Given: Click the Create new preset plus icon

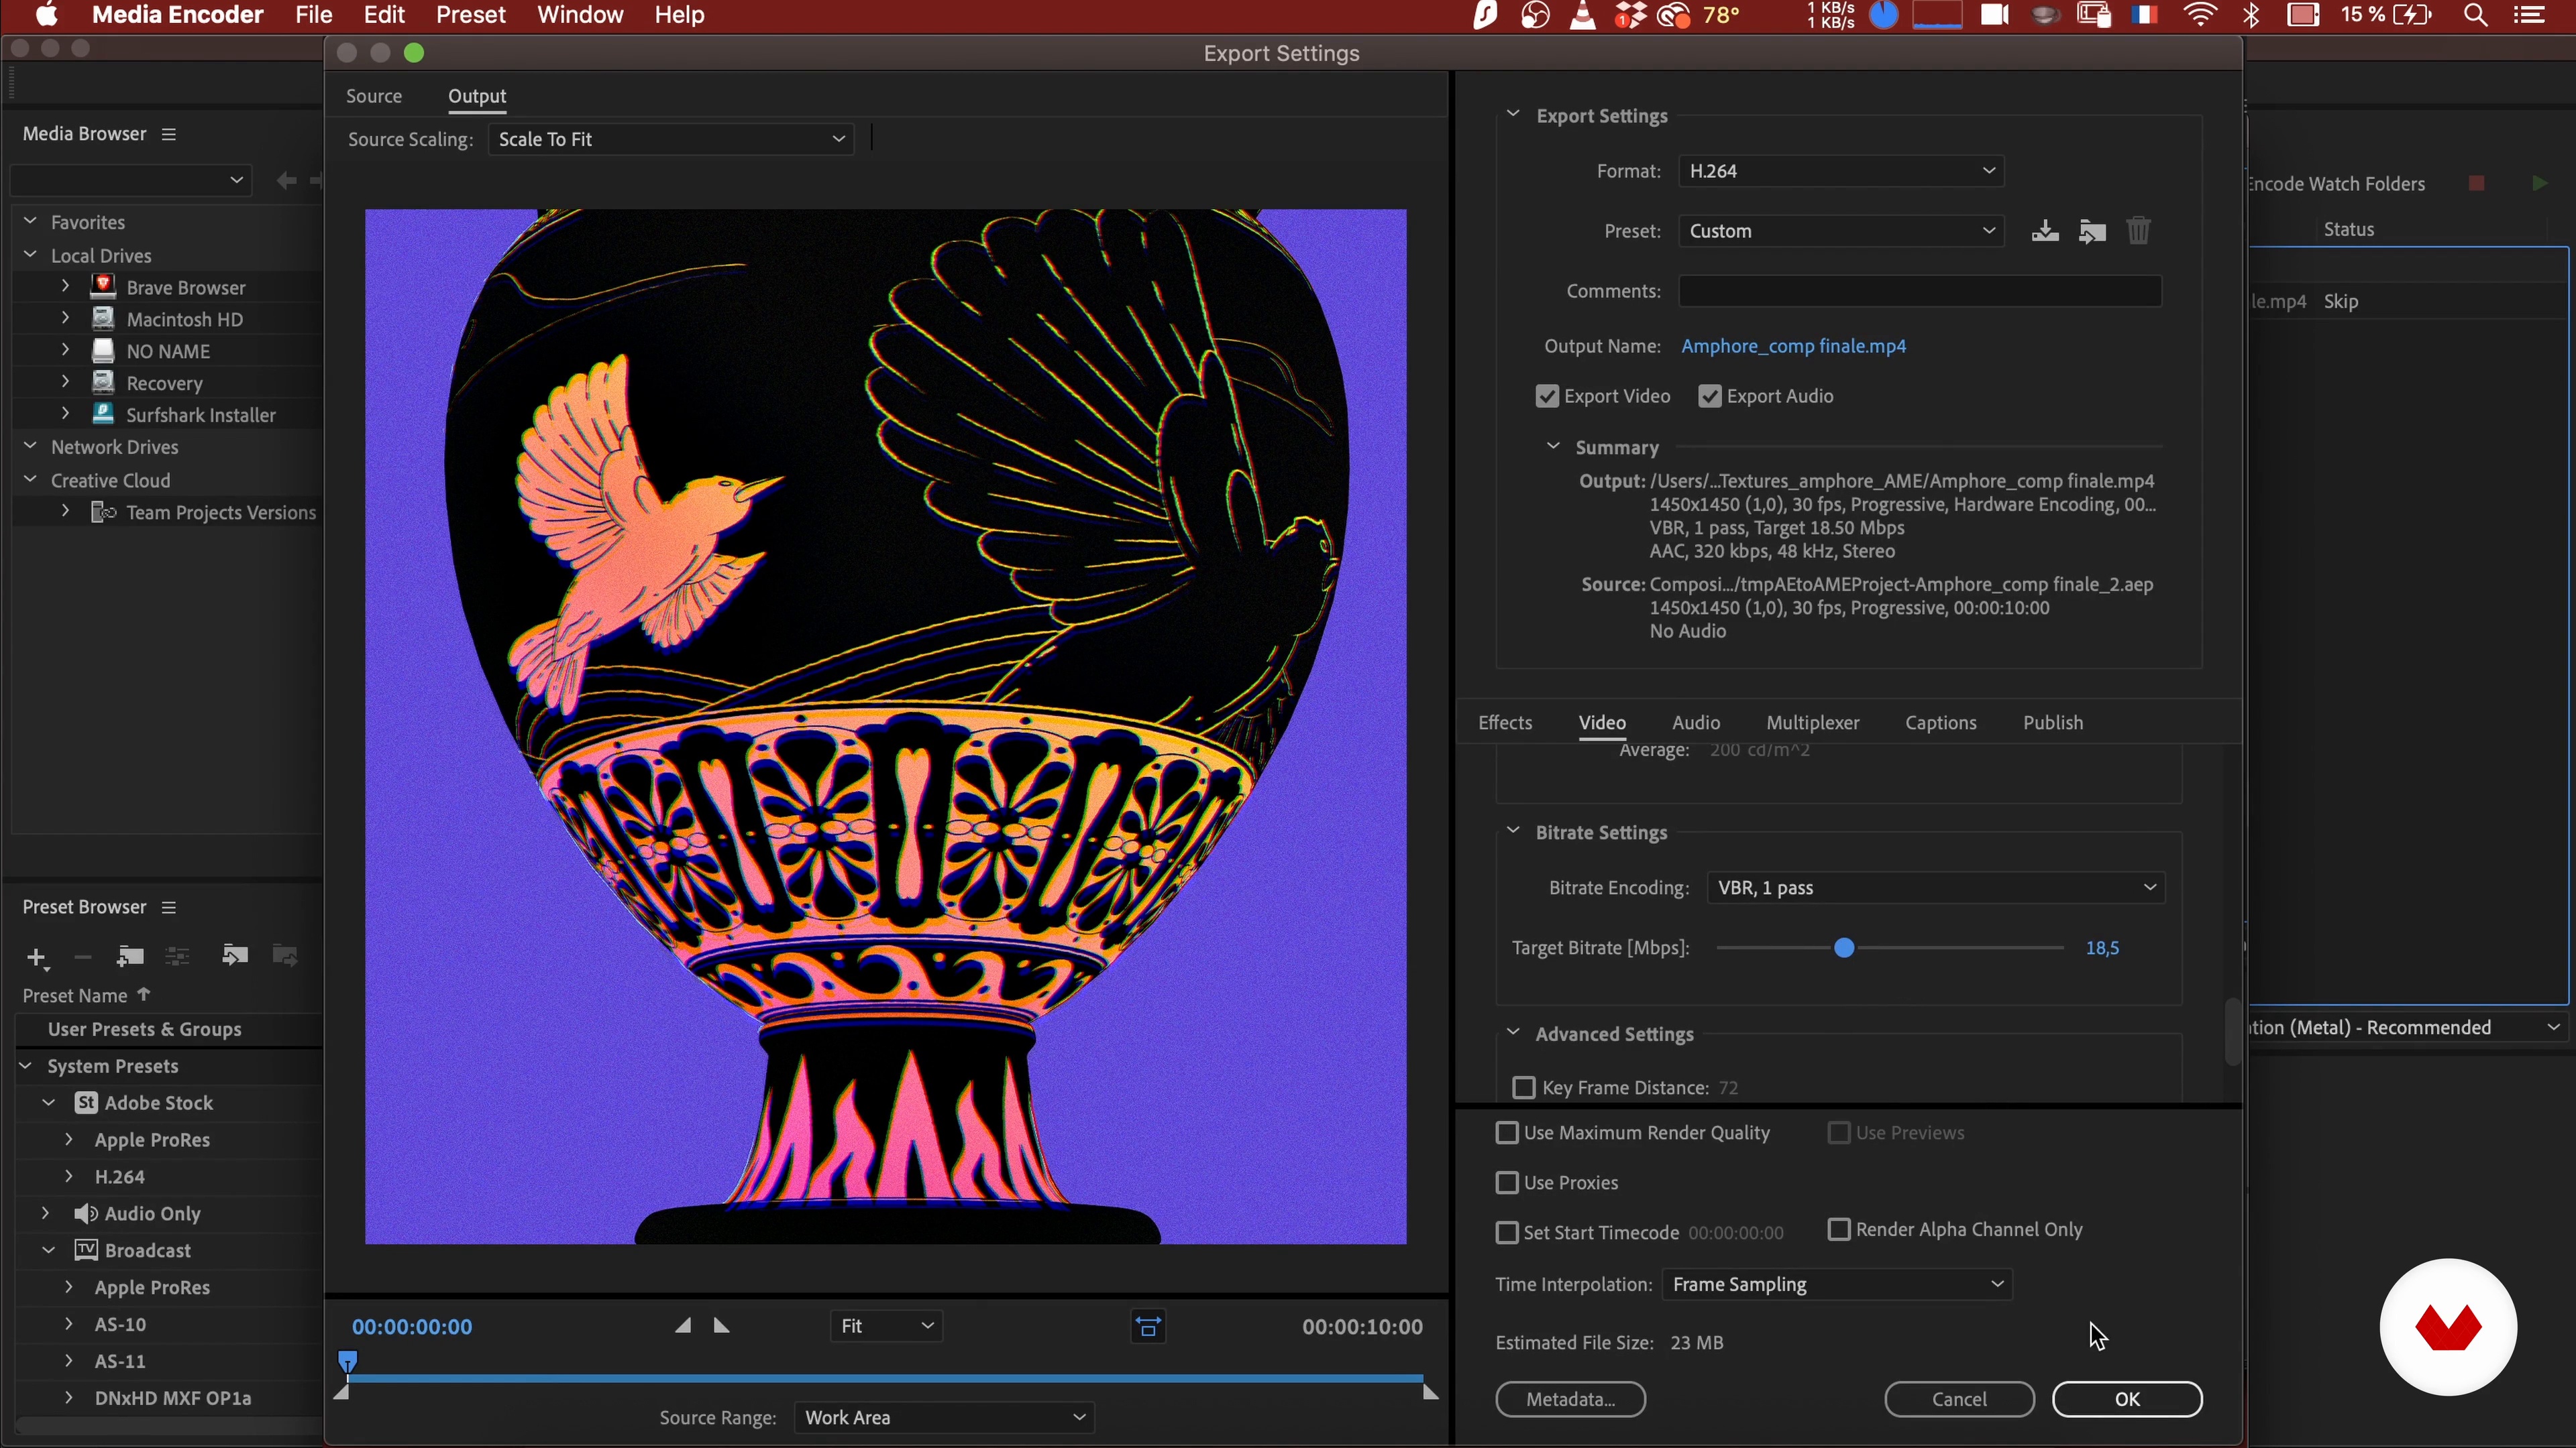Looking at the screenshot, I should click(x=37, y=957).
